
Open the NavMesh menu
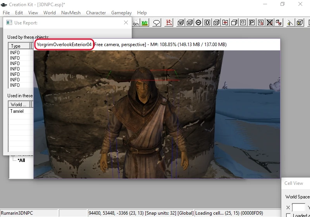(x=71, y=13)
